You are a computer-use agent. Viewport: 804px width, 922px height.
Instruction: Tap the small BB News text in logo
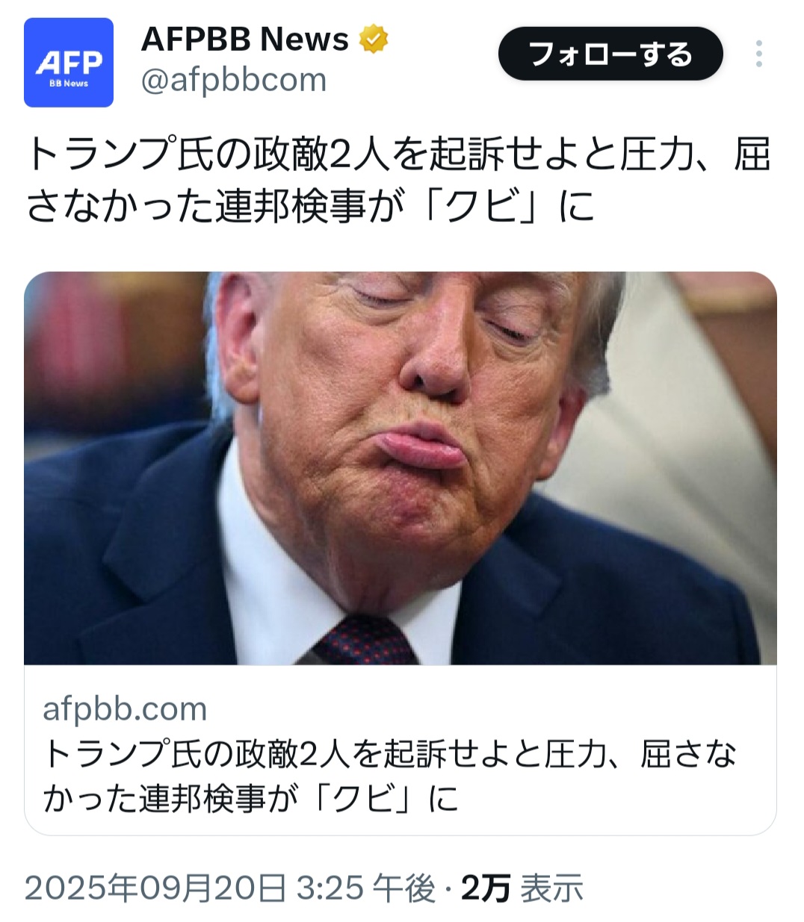coord(69,84)
